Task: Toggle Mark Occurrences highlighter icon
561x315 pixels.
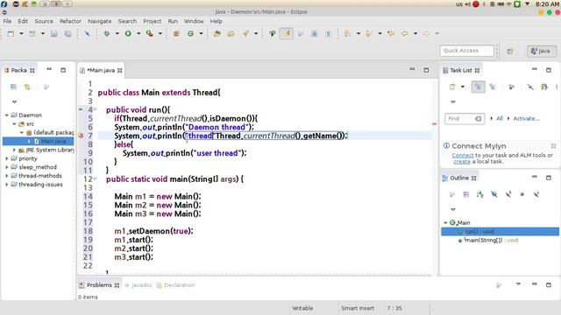Action: pyautogui.click(x=287, y=33)
